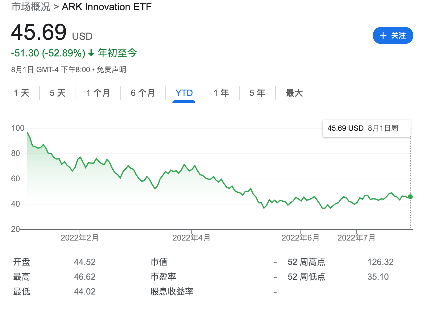Screen dimensions: 443x309
Task: Click the 52 周高点 label
Action: [x=307, y=262]
